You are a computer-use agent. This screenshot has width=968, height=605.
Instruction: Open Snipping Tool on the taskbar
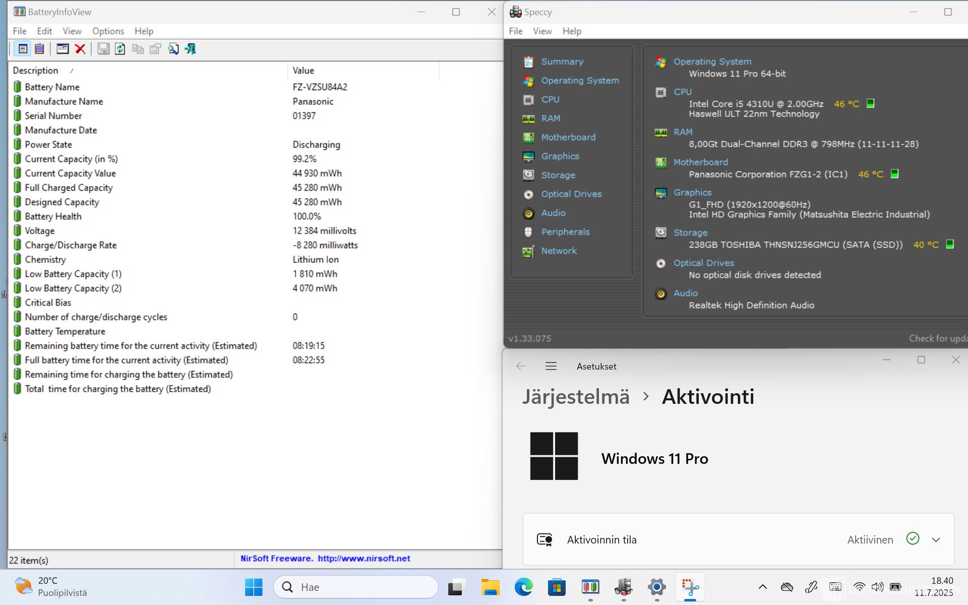tap(690, 587)
